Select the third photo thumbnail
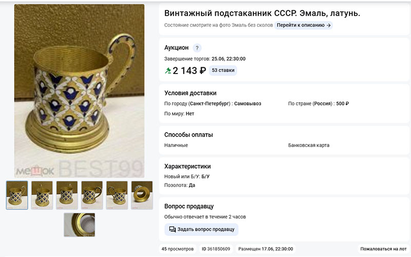Image resolution: width=411 pixels, height=257 pixels. [x=67, y=195]
